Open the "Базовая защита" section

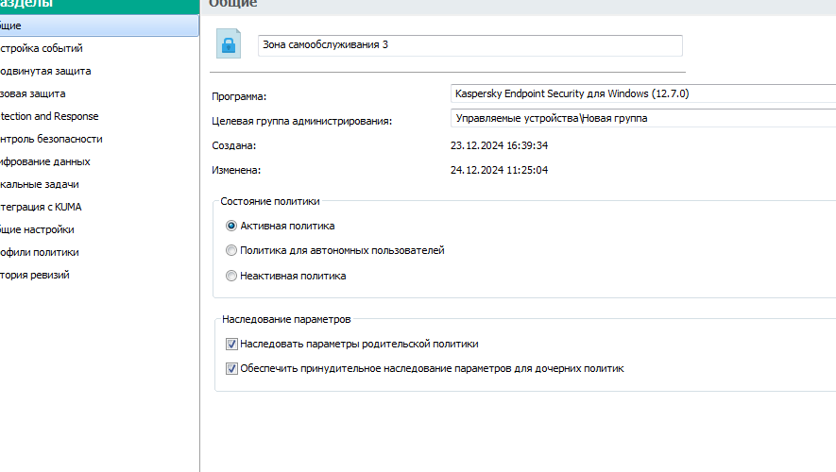click(x=32, y=93)
